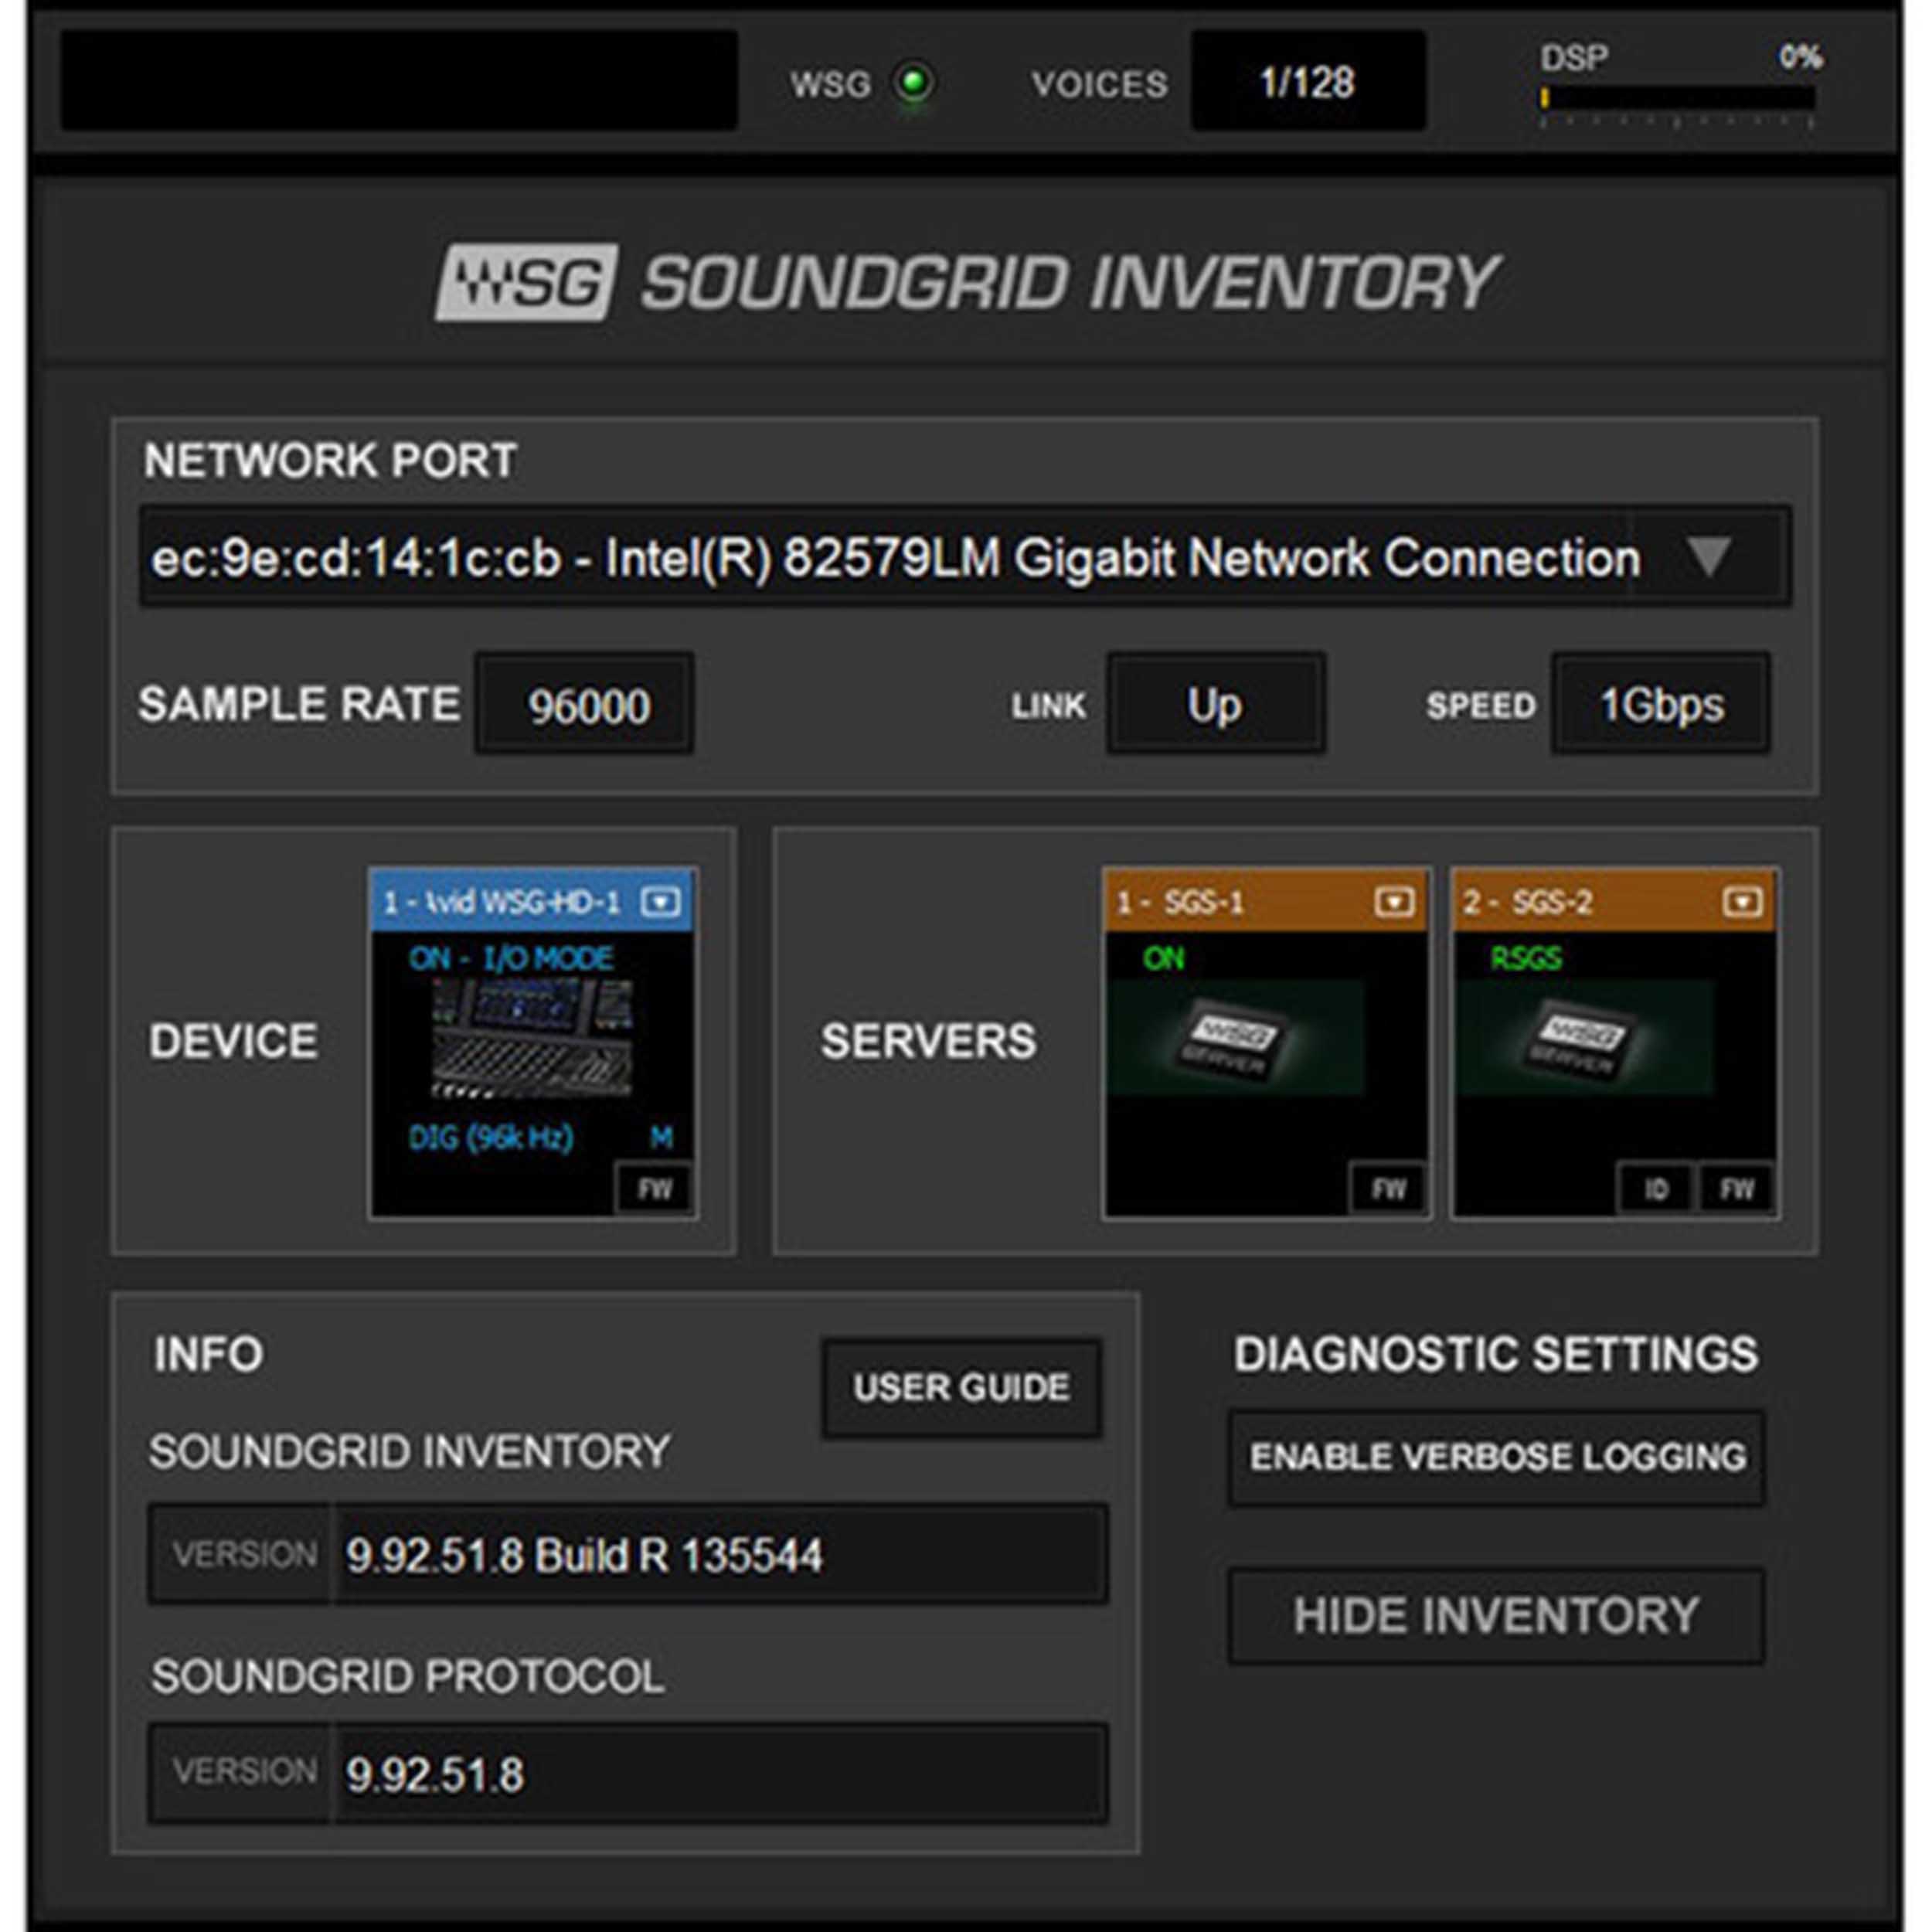The height and width of the screenshot is (1932, 1932).
Task: Click DIG (96k Hz) clock text on device
Action: (x=490, y=1137)
